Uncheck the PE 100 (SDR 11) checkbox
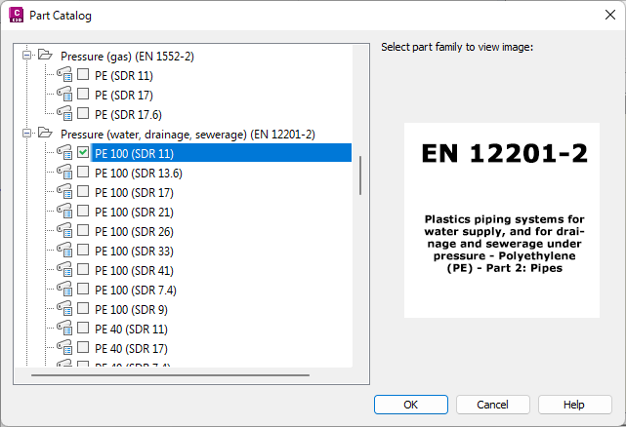This screenshot has width=626, height=427. tap(83, 152)
